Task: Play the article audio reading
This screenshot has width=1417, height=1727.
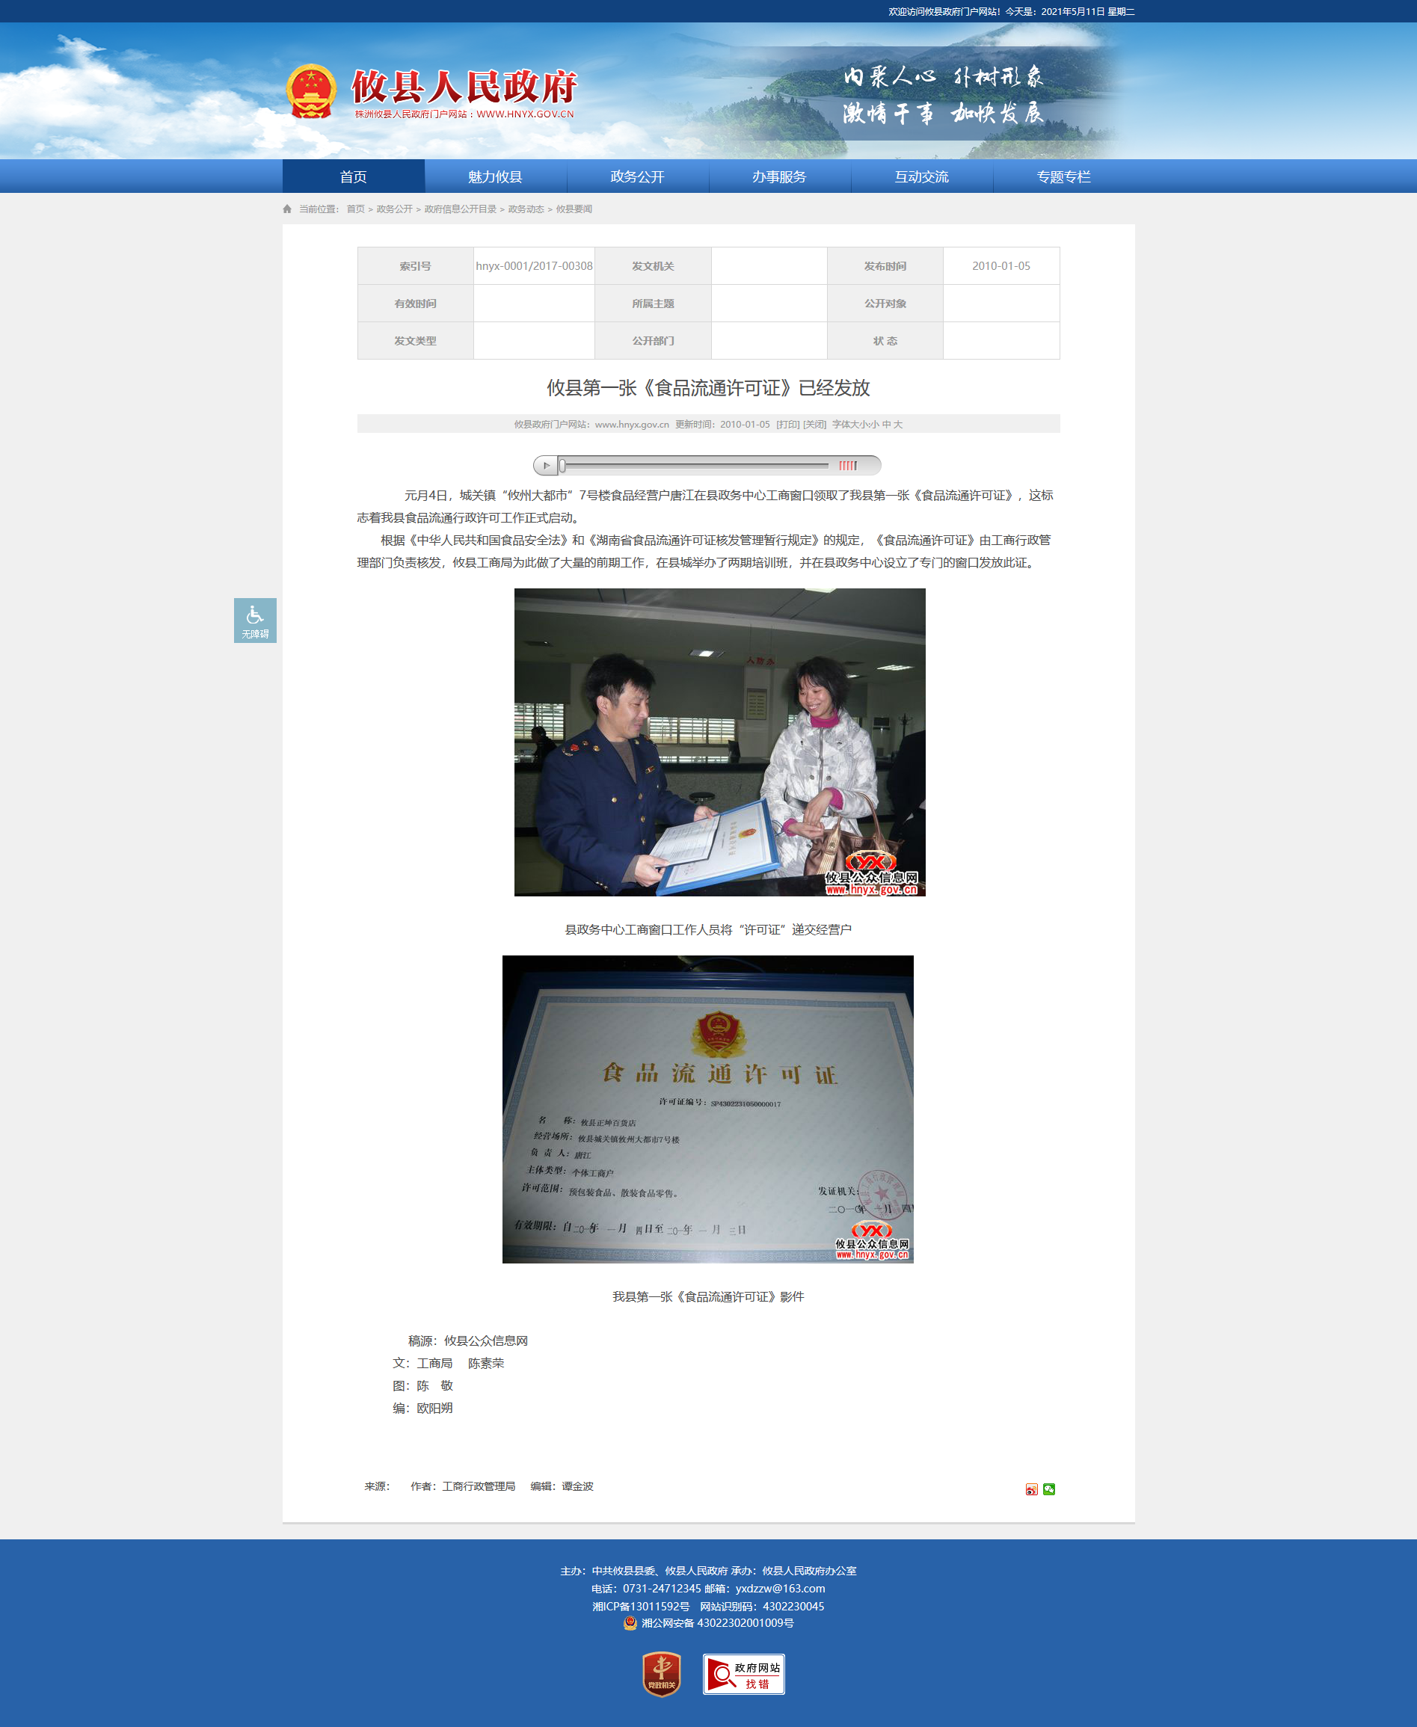Action: pyautogui.click(x=546, y=466)
